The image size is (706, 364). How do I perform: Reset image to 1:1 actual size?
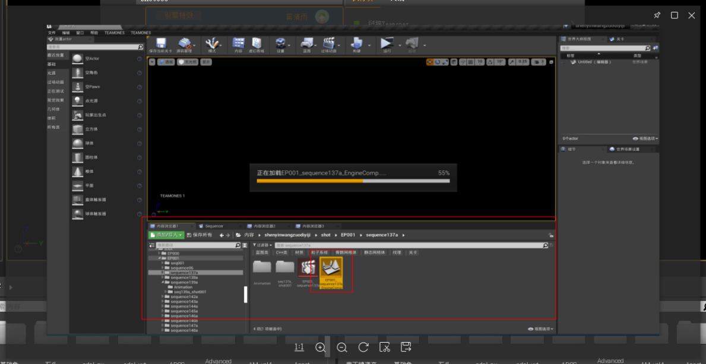coord(299,347)
